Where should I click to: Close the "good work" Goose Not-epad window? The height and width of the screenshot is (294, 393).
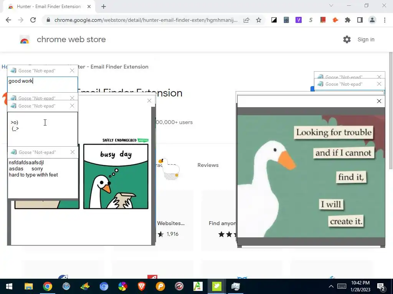pyautogui.click(x=72, y=70)
